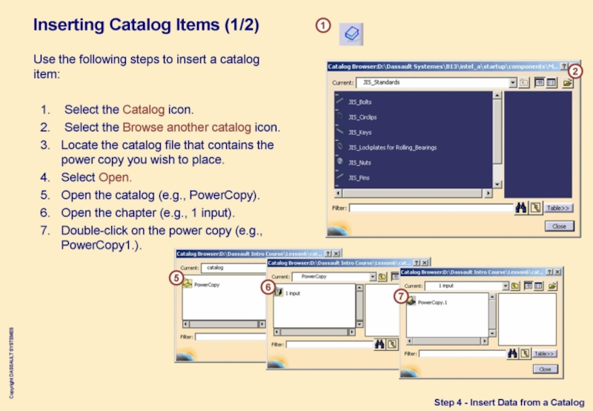Select JIS_Bolts in the catalog list
The width and height of the screenshot is (593, 411).
[x=360, y=102]
